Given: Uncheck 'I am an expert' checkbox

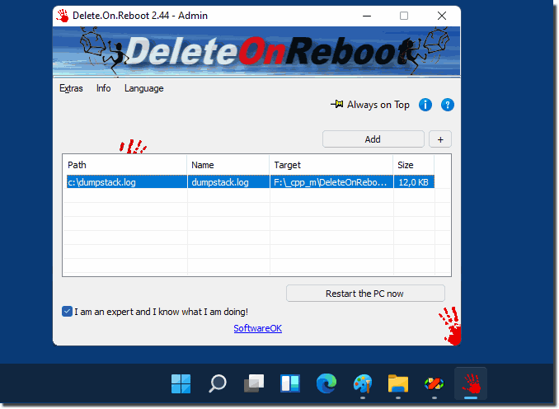Looking at the screenshot, I should click(67, 312).
